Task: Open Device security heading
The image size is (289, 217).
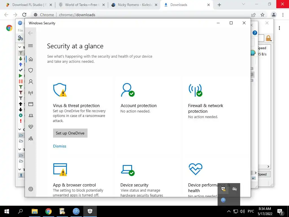Action: pos(134,185)
